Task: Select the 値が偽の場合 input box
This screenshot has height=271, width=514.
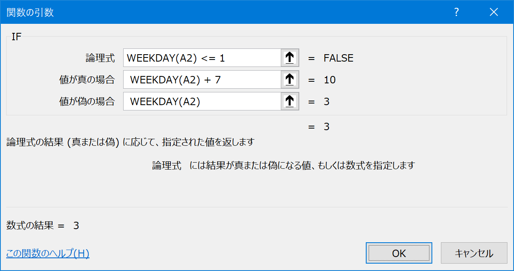Action: coord(202,101)
